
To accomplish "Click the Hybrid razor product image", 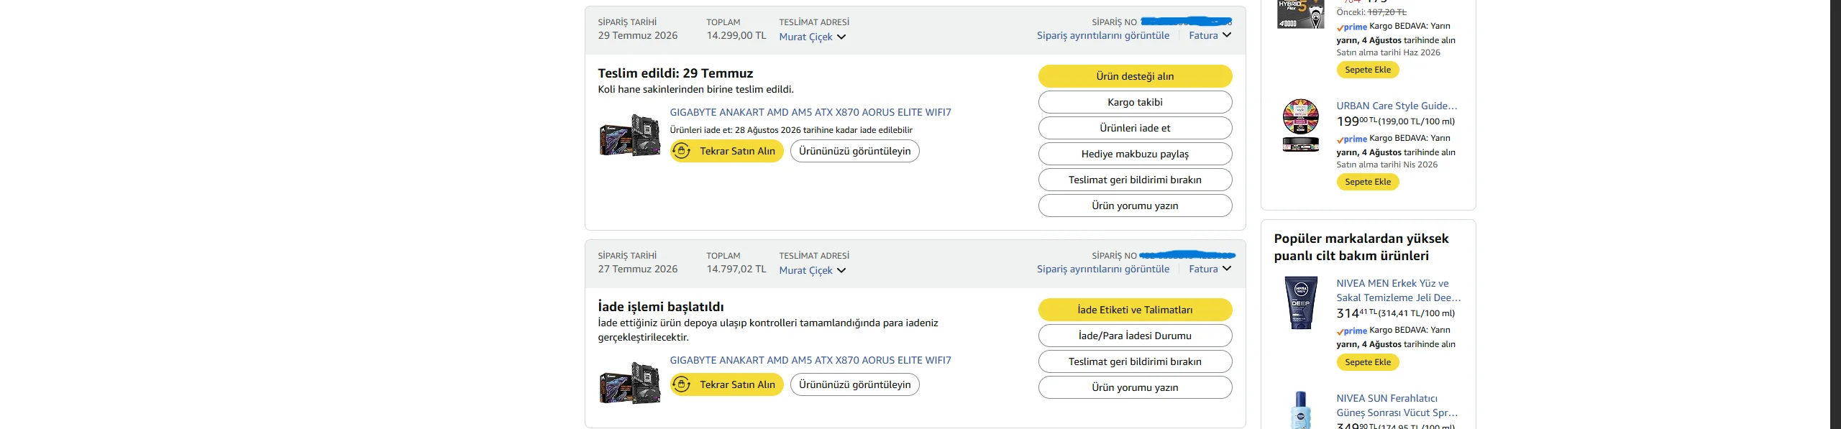I will tap(1301, 14).
